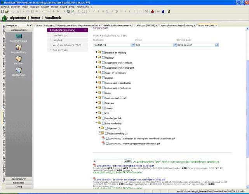Viewport: 249px width, 194px height.
Task: Click PDF icon beside 140.010.040 search result
Action: point(94,165)
